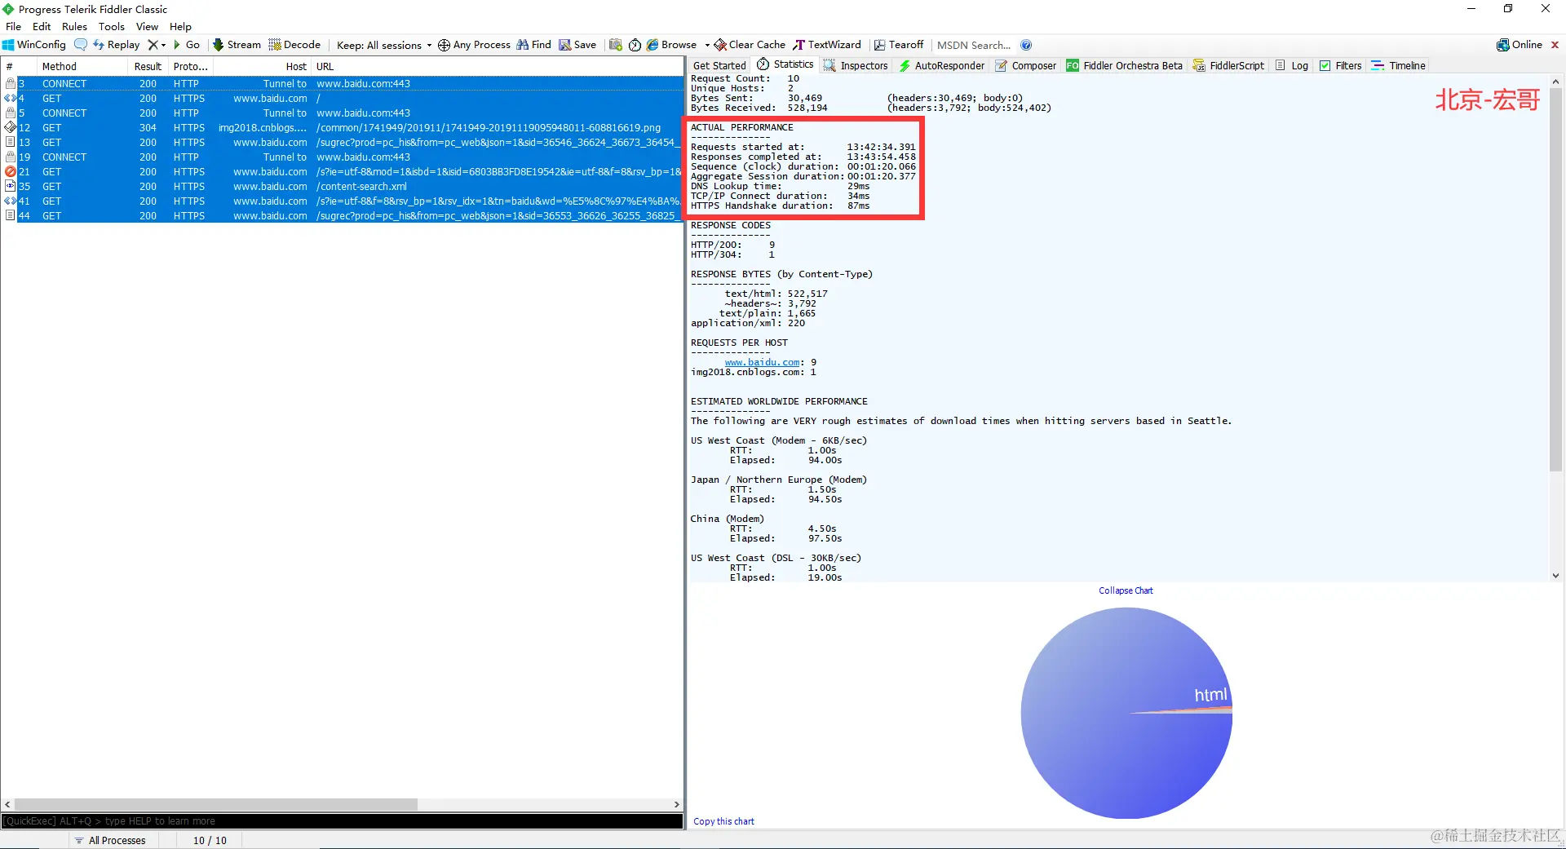
Task: Open the FiddlerScript tab
Action: pos(1228,65)
